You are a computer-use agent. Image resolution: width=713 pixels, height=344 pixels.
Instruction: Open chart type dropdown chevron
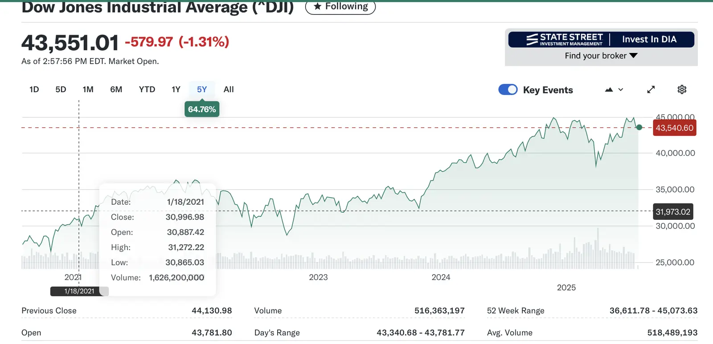621,90
